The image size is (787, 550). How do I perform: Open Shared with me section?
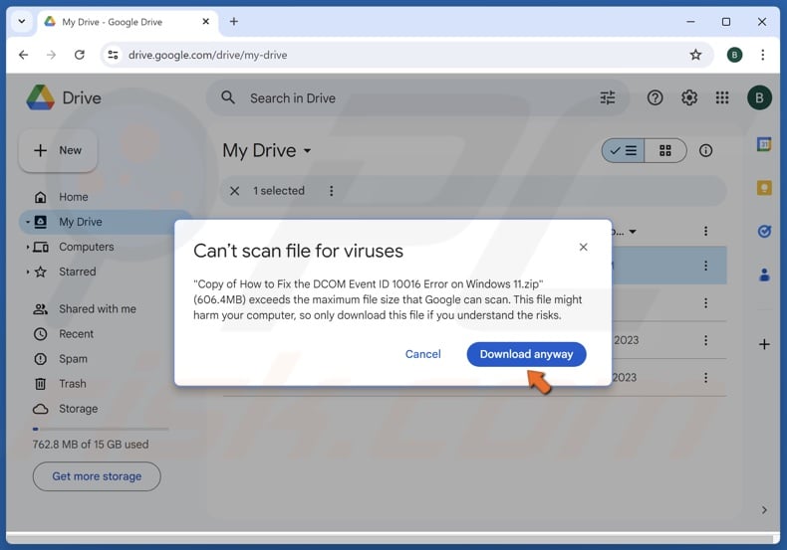pyautogui.click(x=98, y=309)
